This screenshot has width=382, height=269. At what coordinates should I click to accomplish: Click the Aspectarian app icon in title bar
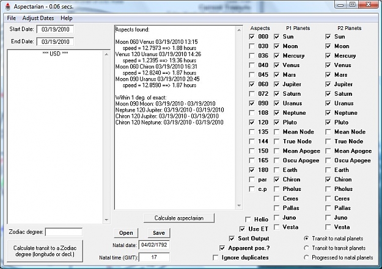[8, 7]
